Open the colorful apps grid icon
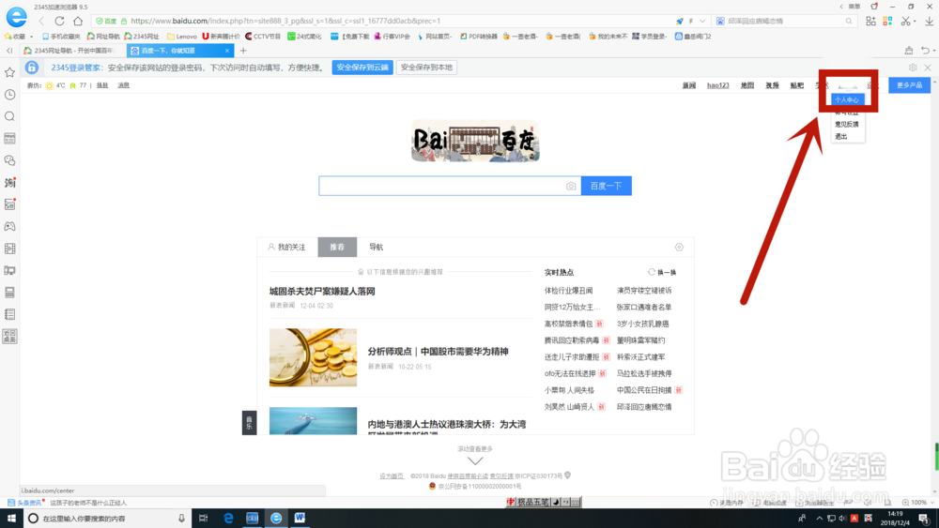 887,21
